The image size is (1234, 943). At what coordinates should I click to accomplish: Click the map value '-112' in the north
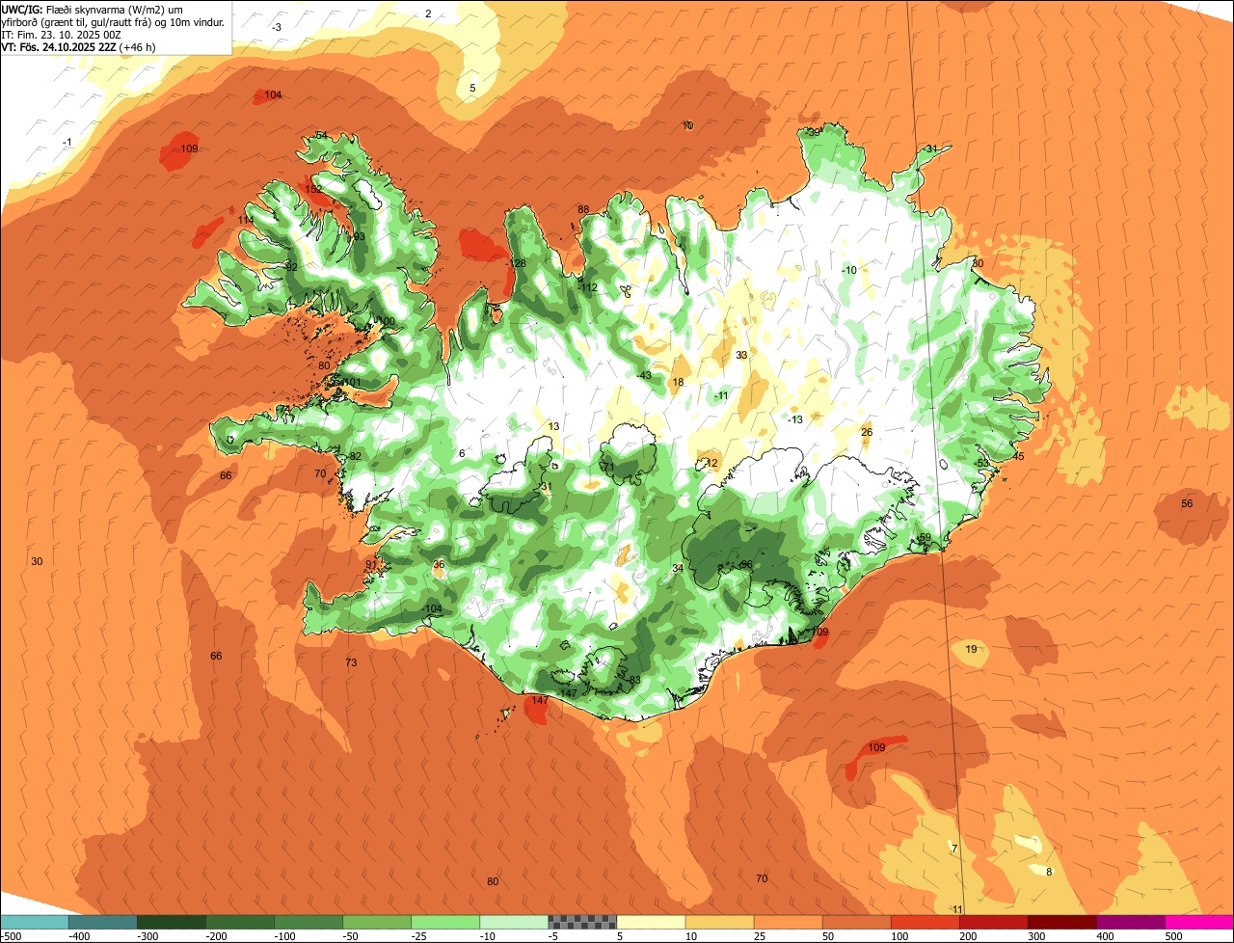tap(588, 287)
